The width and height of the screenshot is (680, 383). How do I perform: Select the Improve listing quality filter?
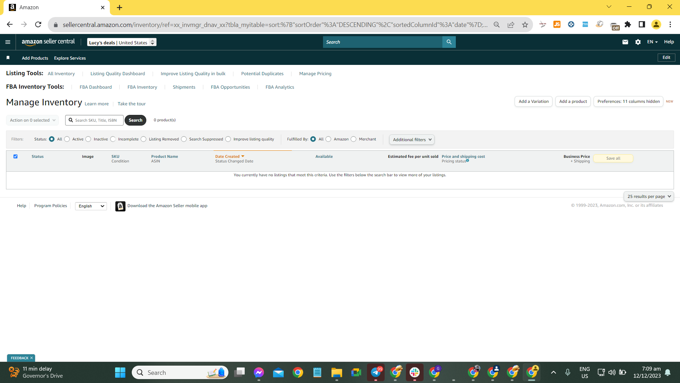coord(228,139)
